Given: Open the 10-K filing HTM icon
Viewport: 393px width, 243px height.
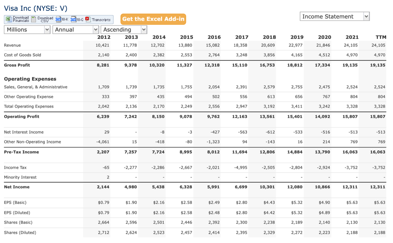Looking at the screenshot, I should pos(58,19).
